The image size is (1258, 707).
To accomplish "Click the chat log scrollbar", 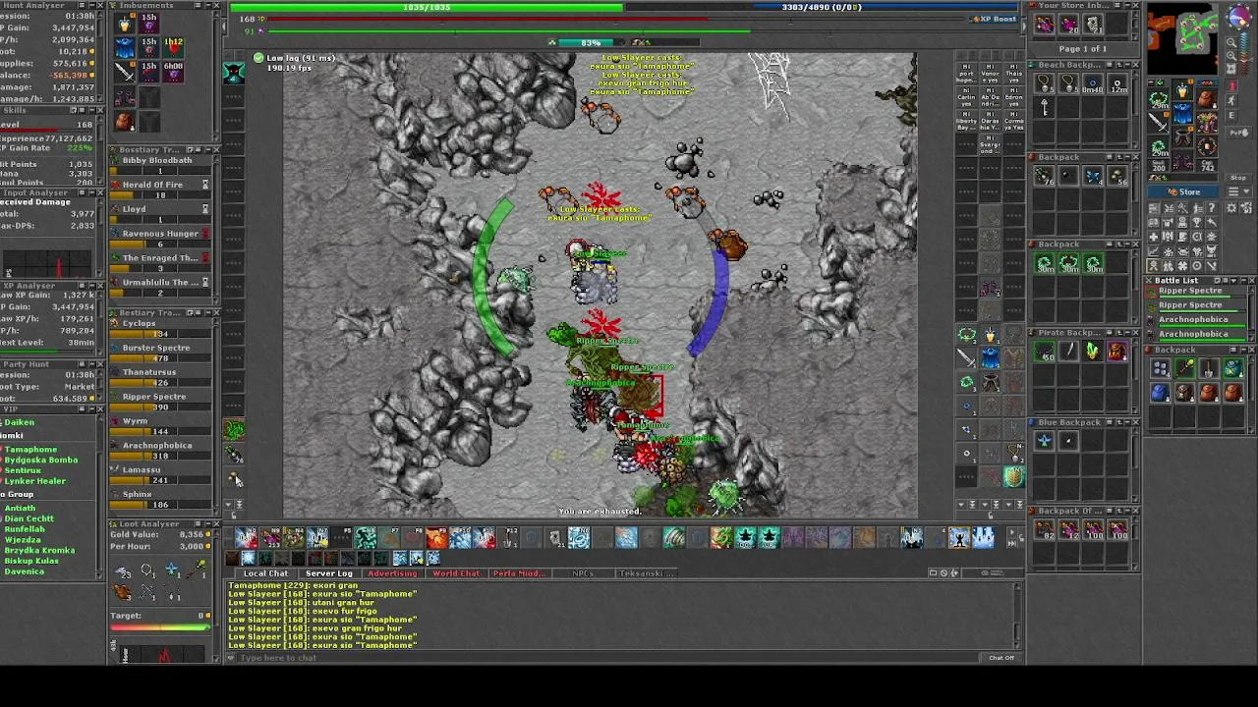I will (1017, 615).
